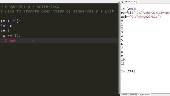Click the 'iterate over items' comment line
Viewport: 170px width, 96px height.
tap(57, 11)
